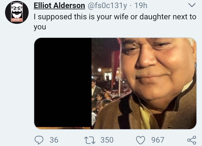Click the blacked-out part of image
Image resolution: width=202 pixels, height=146 pixels.
[x=63, y=82]
